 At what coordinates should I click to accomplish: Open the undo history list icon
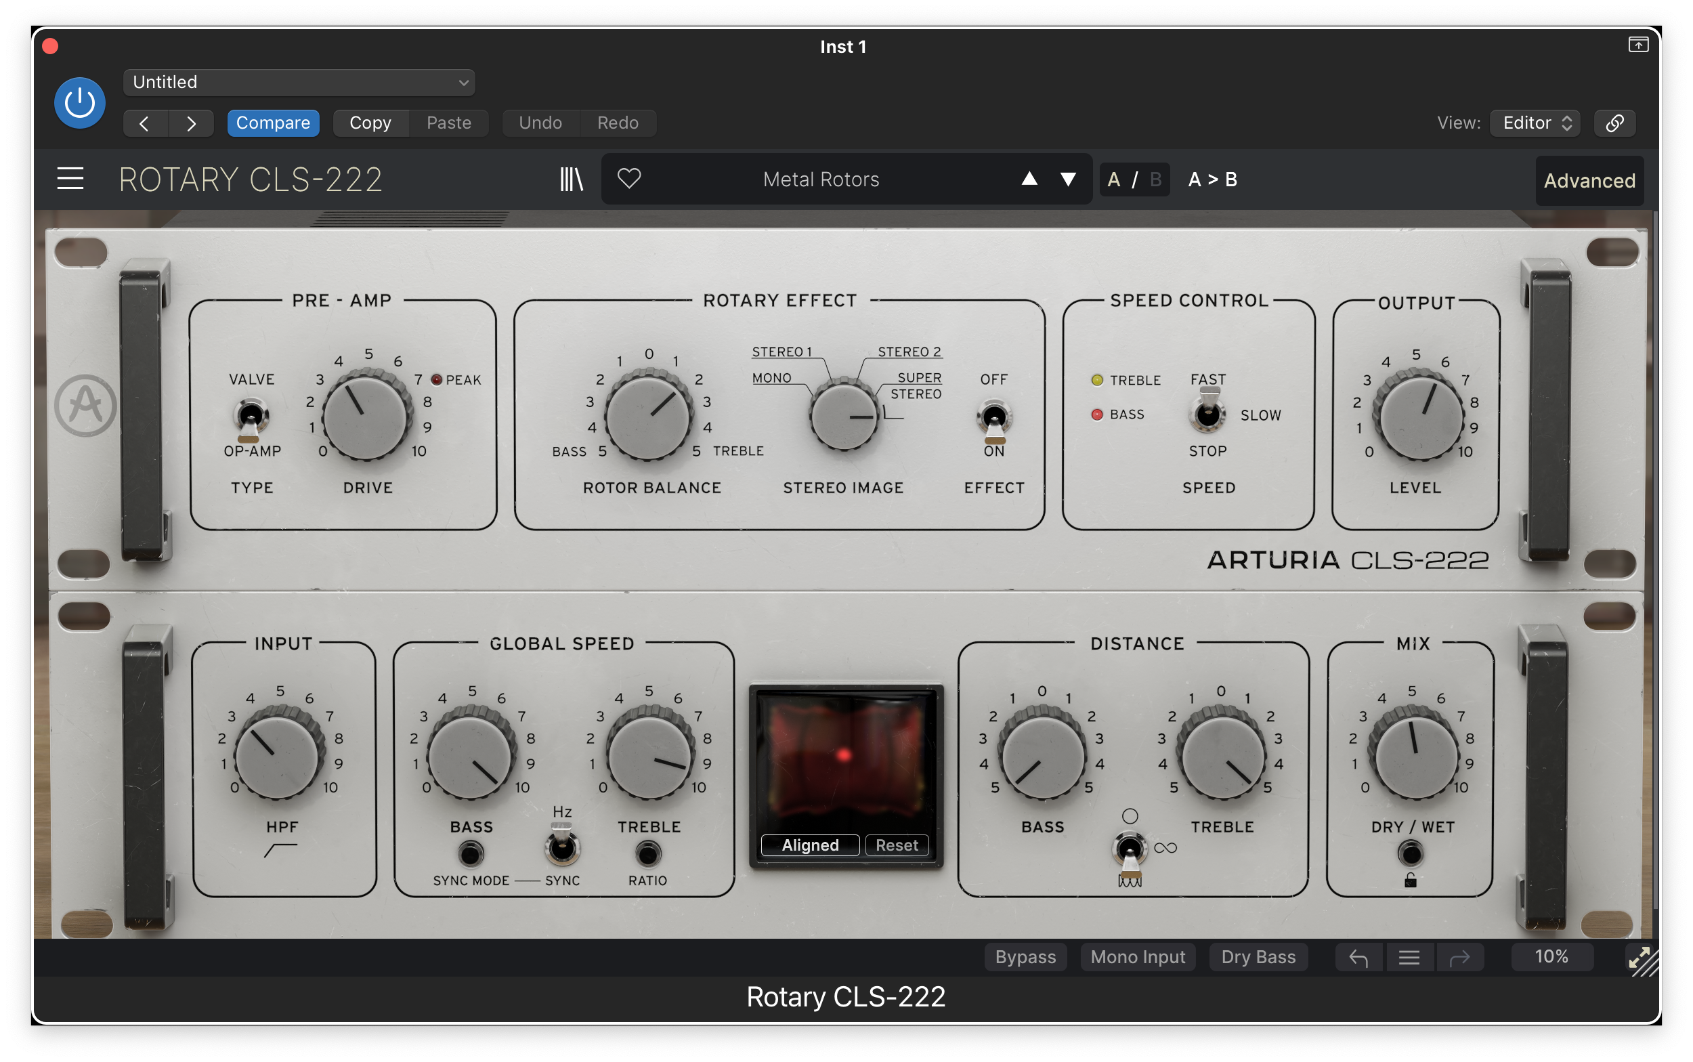[x=1409, y=957]
